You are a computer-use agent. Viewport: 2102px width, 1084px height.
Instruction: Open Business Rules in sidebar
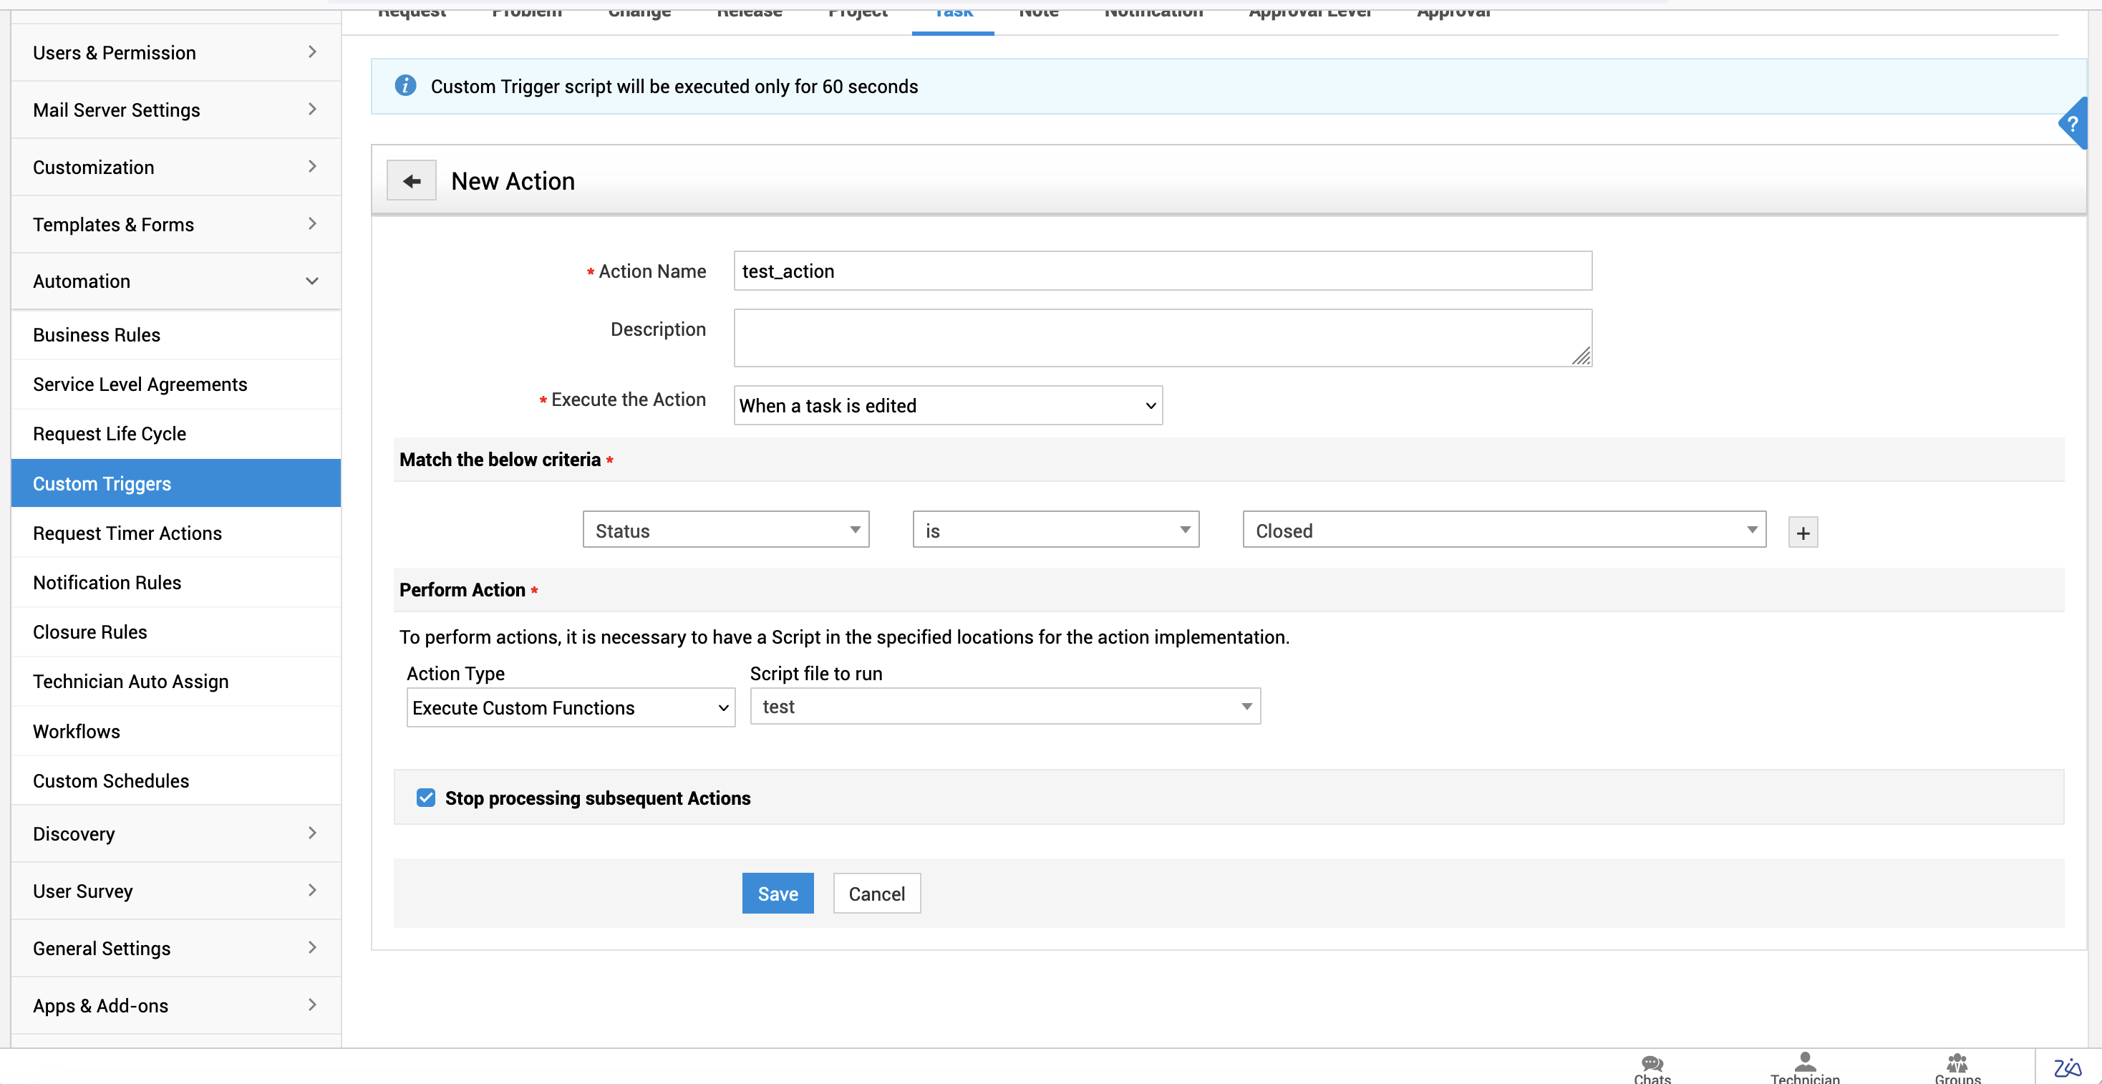(96, 334)
